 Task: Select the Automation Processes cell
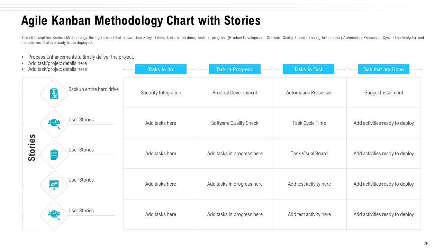pos(309,93)
